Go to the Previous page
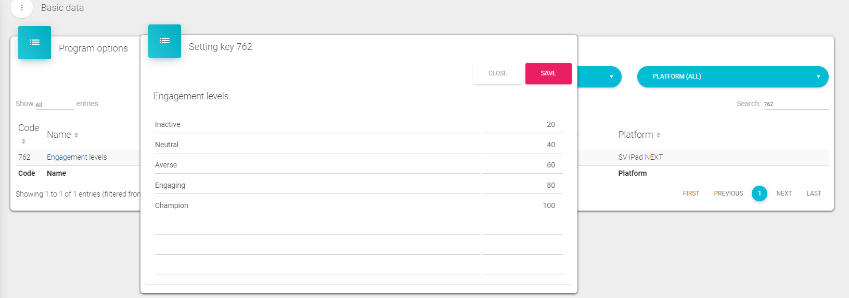849x298 pixels. click(728, 193)
